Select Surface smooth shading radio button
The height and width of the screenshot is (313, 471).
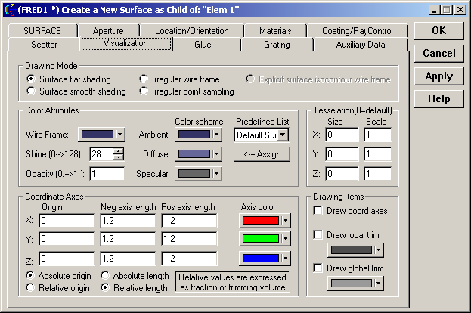[31, 91]
